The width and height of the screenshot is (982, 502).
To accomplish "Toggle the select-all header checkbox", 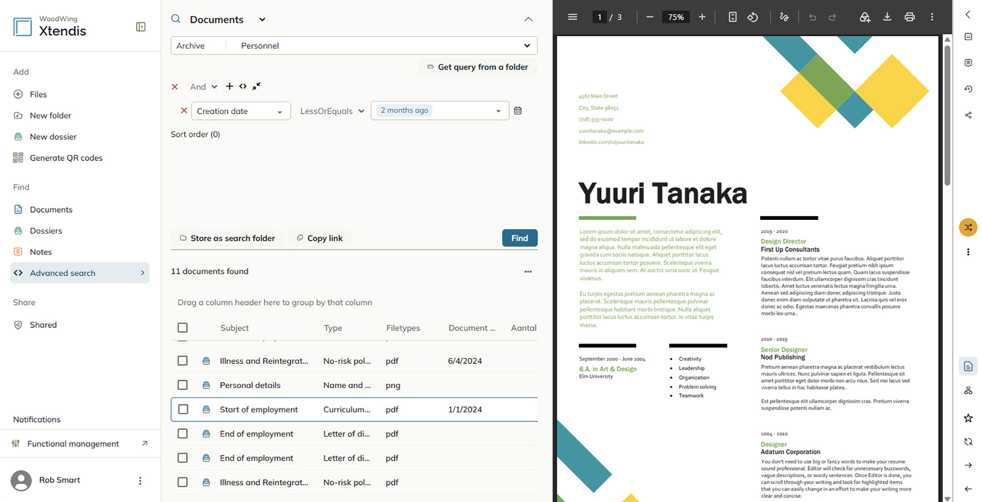I will point(183,328).
